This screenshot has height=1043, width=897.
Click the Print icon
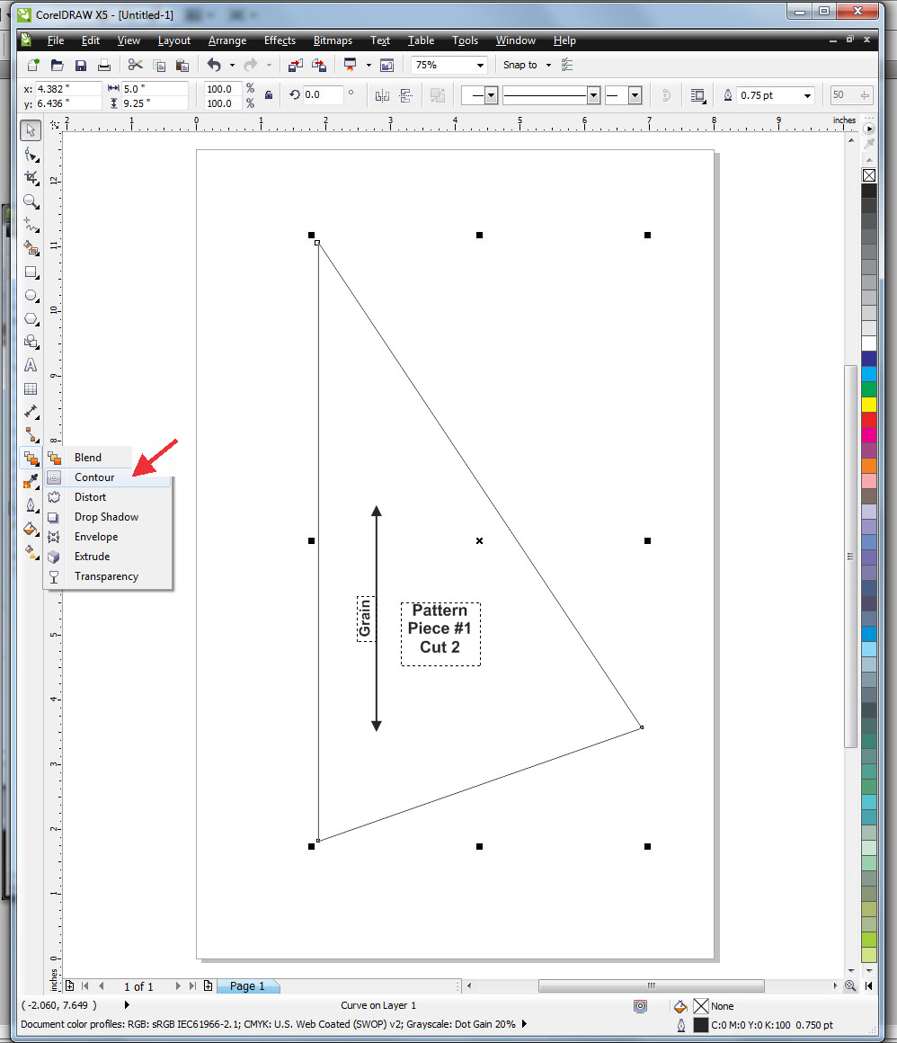coord(103,65)
